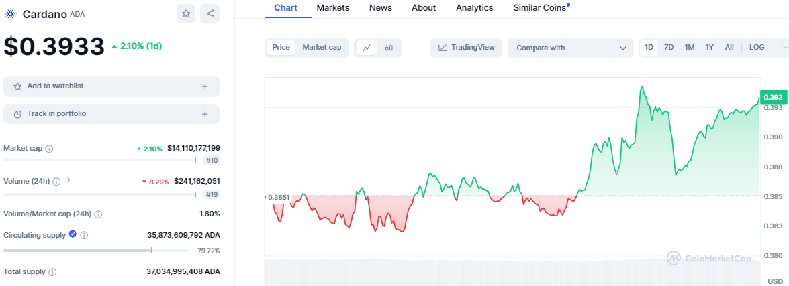This screenshot has width=789, height=286.
Task: Select the Market cap toggle
Action: point(322,47)
